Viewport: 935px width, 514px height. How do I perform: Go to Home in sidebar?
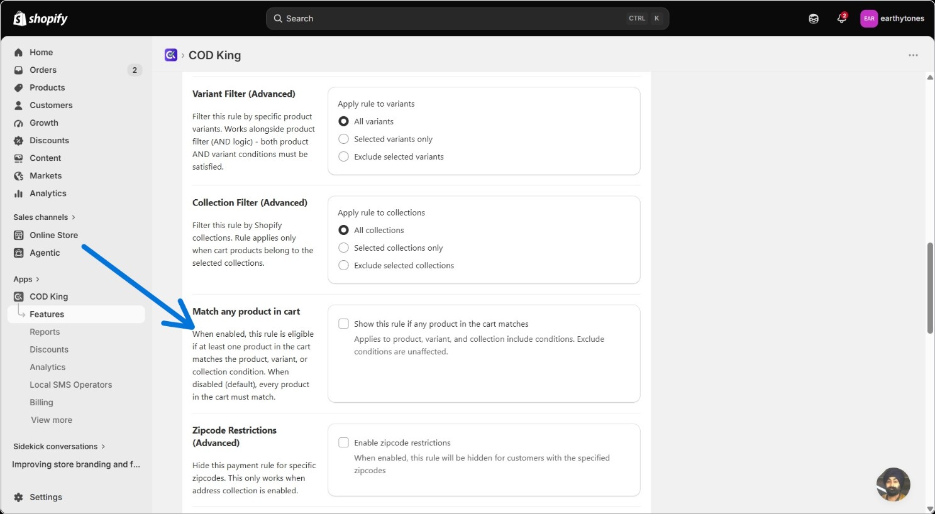[x=41, y=53]
